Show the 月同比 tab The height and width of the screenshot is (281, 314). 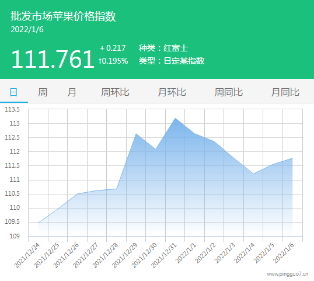click(285, 92)
